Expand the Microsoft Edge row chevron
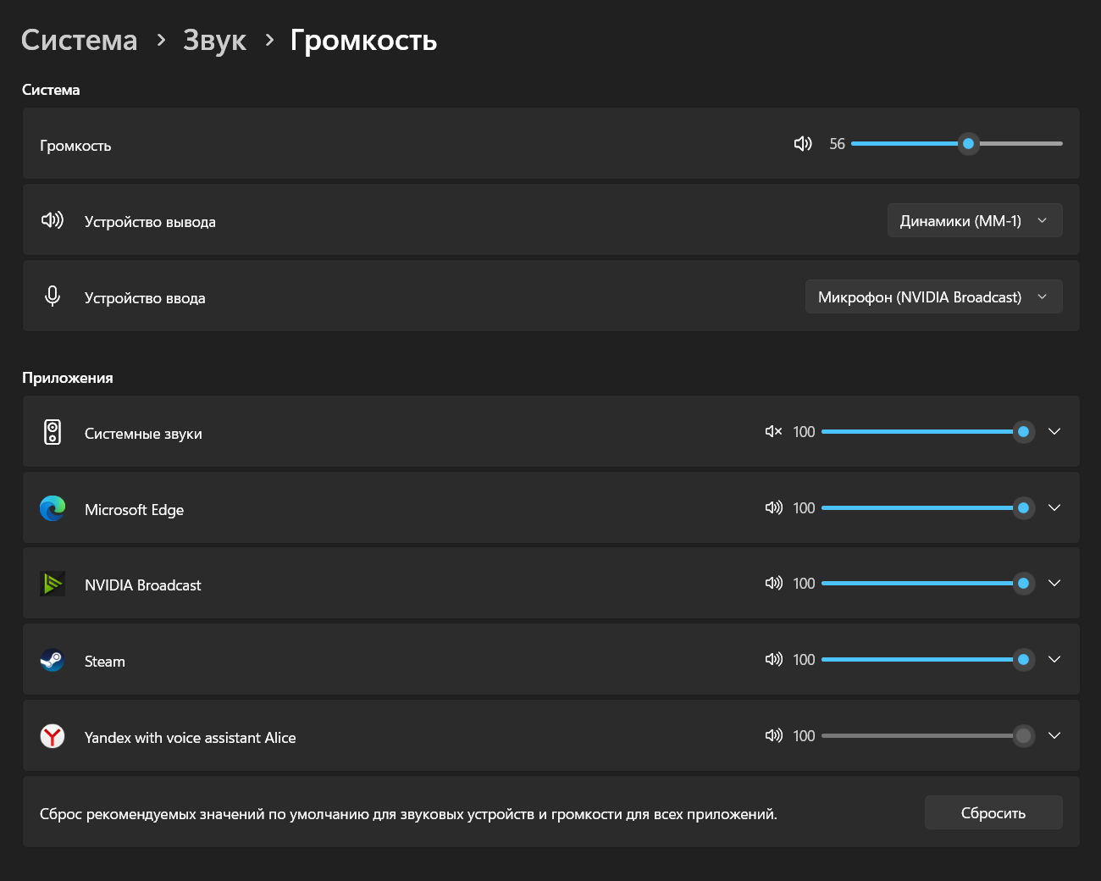Viewport: 1101px width, 881px height. pyautogui.click(x=1054, y=507)
